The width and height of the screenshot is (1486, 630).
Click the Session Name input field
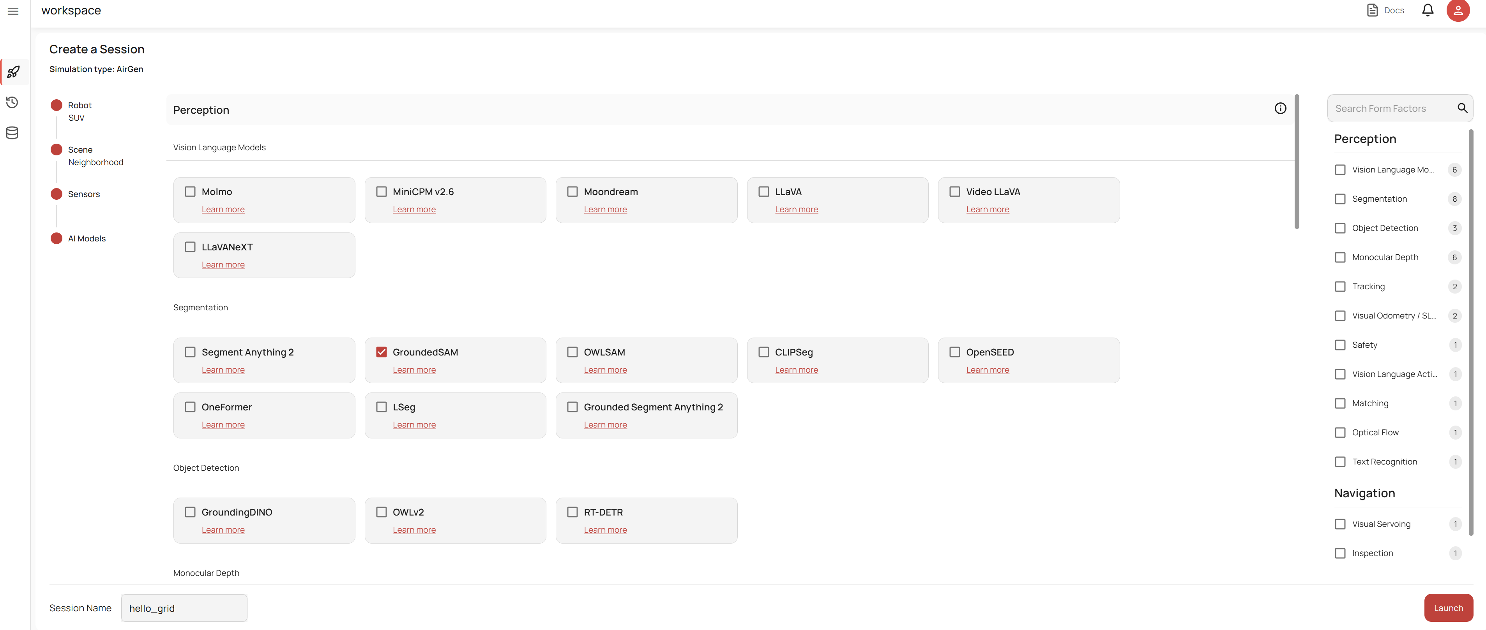pos(184,607)
